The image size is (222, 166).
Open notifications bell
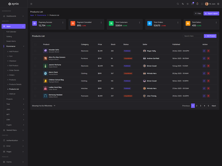[x=197, y=4]
